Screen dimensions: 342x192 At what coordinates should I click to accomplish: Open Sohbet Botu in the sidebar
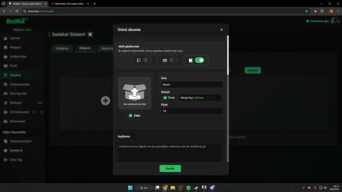coord(18,57)
